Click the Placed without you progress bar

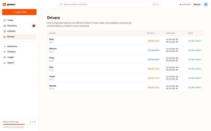pyautogui.click(x=19, y=124)
